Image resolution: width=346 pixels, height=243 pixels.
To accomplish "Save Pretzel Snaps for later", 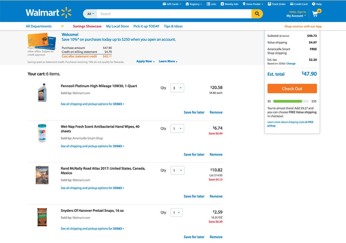I will (x=194, y=237).
